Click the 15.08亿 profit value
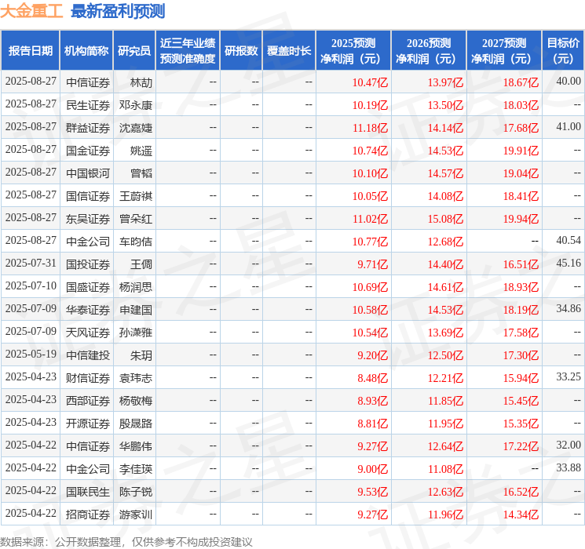Viewport: 585px width, 549px height. [445, 219]
